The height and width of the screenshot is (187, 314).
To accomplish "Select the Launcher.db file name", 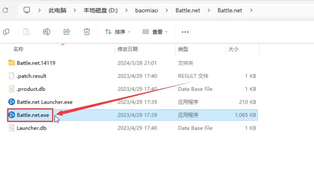I will coord(32,128).
